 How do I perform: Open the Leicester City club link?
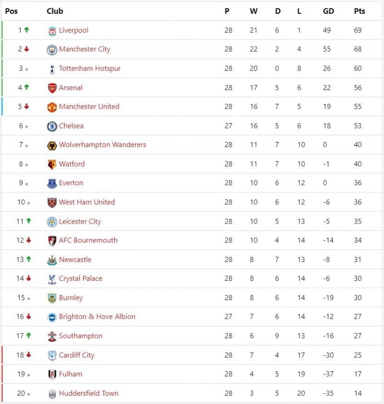[80, 221]
